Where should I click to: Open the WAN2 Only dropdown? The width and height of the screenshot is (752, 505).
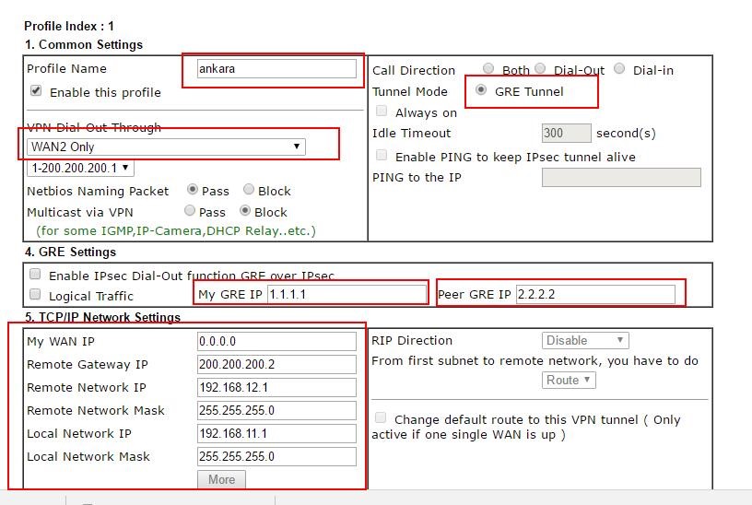click(x=166, y=147)
